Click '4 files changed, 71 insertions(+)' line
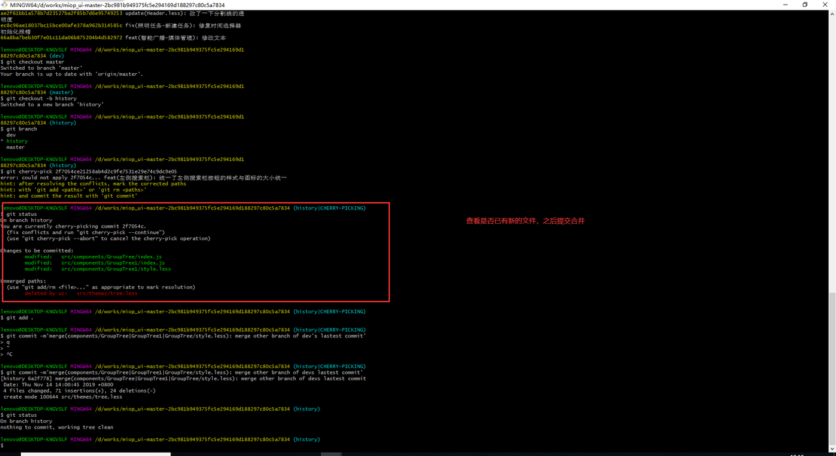 (x=79, y=391)
